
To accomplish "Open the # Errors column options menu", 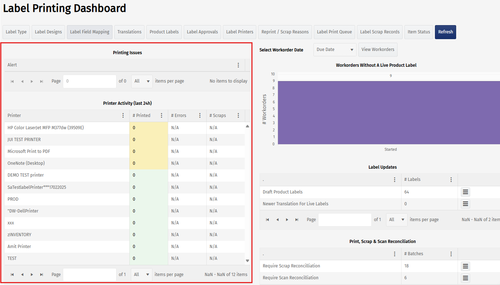I will (200, 116).
